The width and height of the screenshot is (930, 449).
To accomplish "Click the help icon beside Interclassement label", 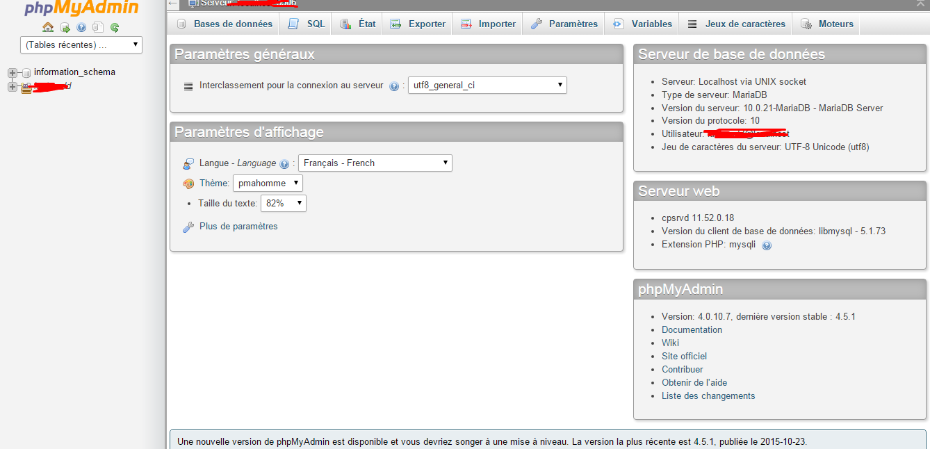I will click(394, 86).
